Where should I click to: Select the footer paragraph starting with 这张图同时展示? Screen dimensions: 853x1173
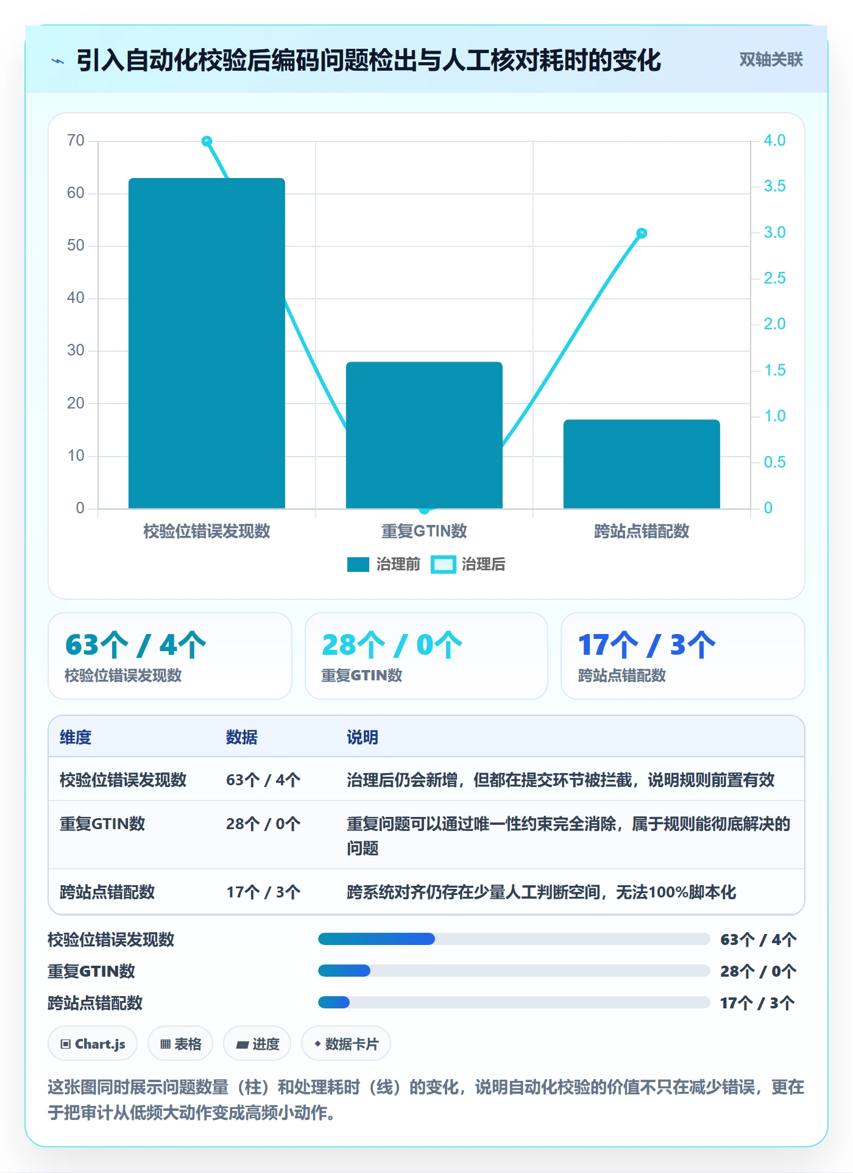point(426,1099)
